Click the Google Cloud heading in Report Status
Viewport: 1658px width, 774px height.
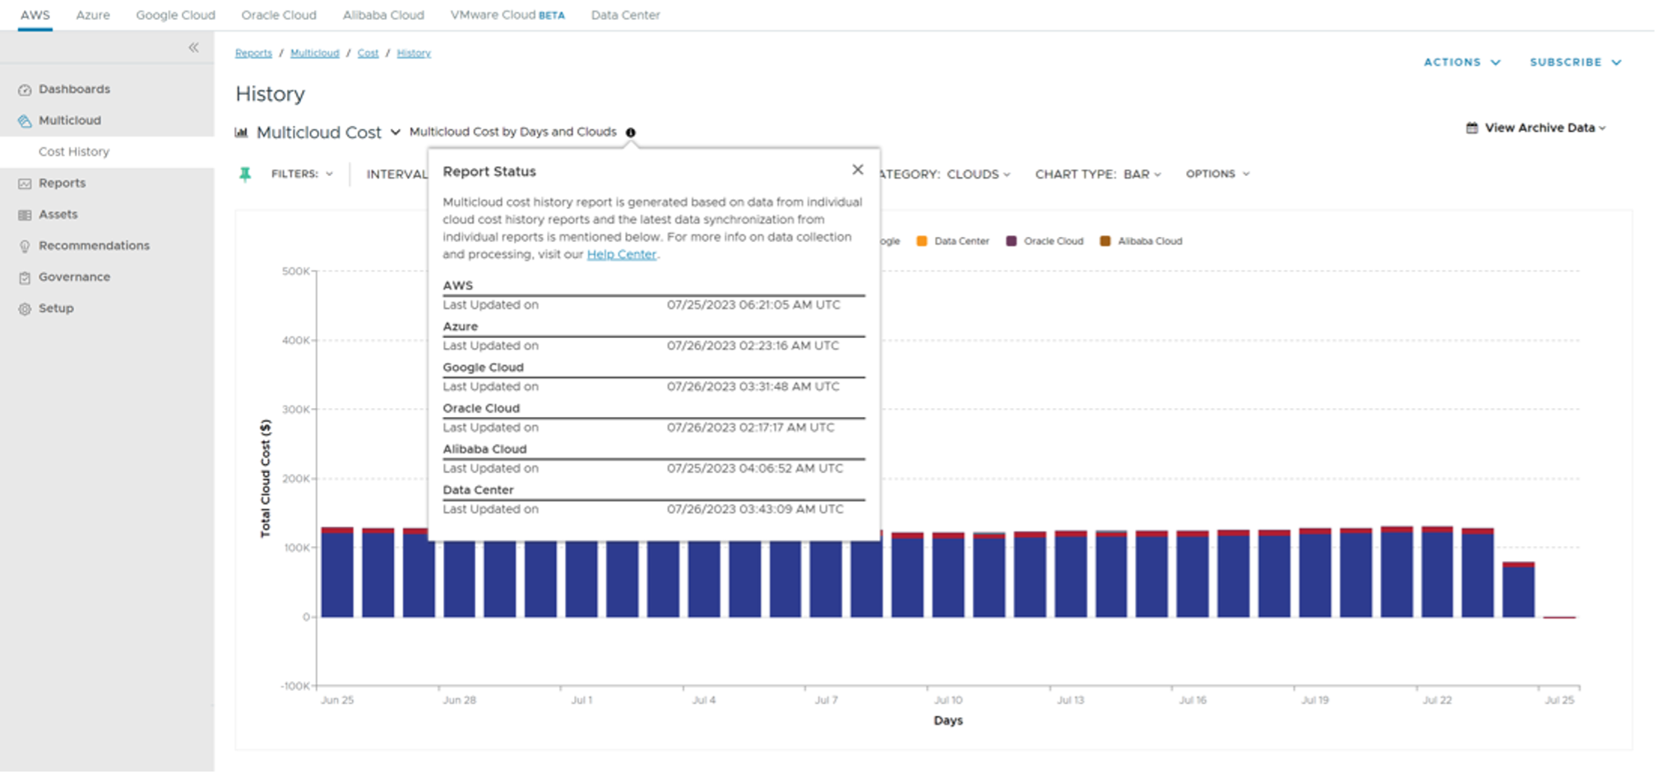coord(483,368)
